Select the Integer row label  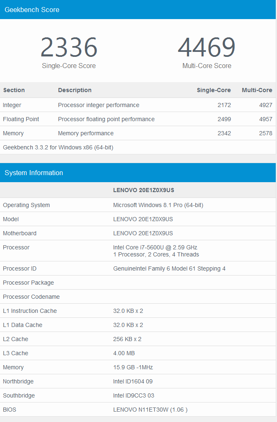click(12, 105)
